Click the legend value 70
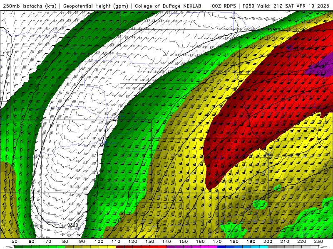The image size is (333, 249). tap(48, 242)
